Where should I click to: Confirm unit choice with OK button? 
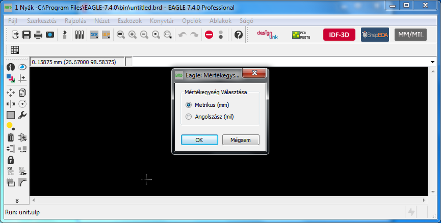(x=199, y=140)
